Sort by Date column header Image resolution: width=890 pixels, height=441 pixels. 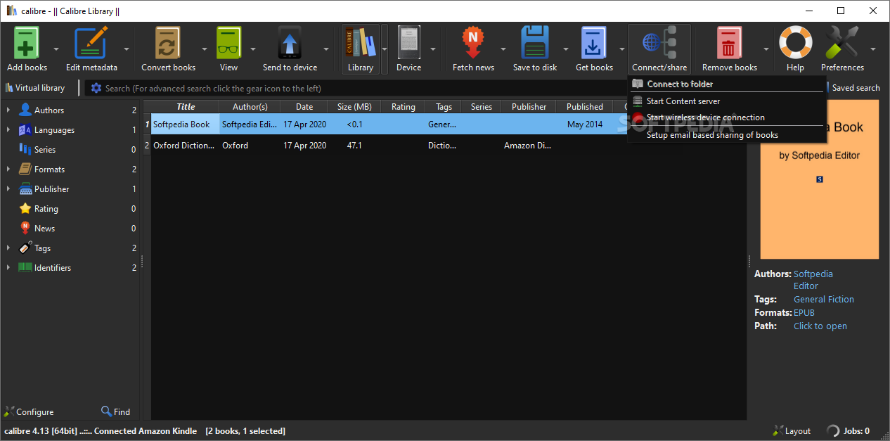click(x=304, y=107)
